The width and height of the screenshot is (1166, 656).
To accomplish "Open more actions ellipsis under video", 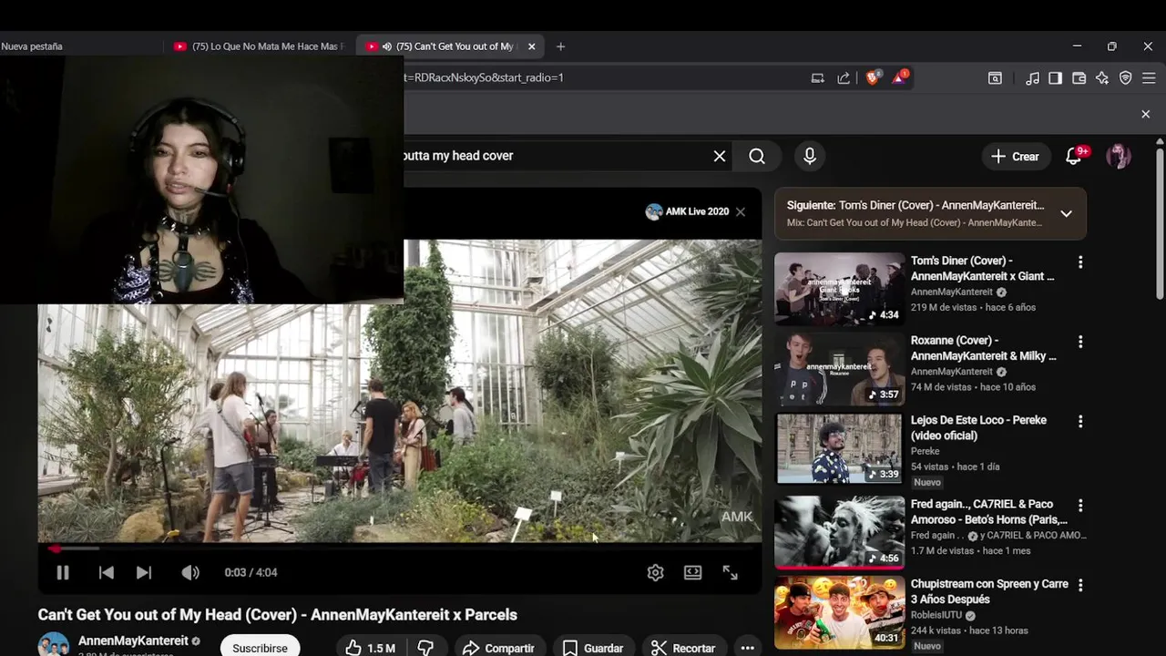I will click(748, 648).
